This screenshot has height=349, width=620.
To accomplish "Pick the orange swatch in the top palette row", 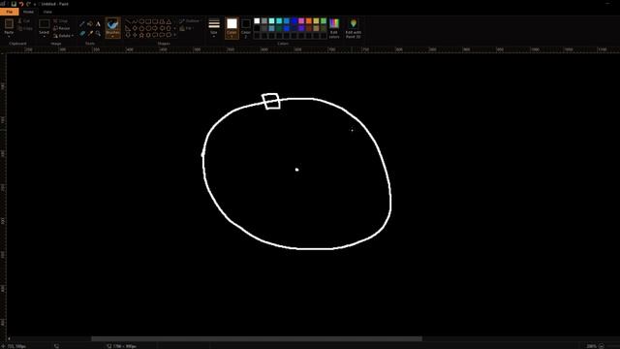I will coord(309,21).
